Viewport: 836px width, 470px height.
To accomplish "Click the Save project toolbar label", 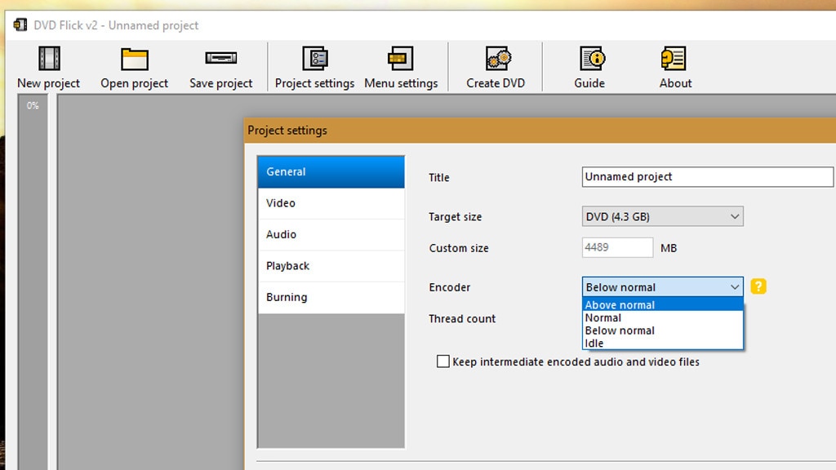I will (x=220, y=83).
